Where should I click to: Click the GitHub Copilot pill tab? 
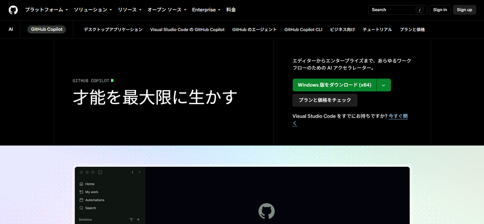click(47, 29)
